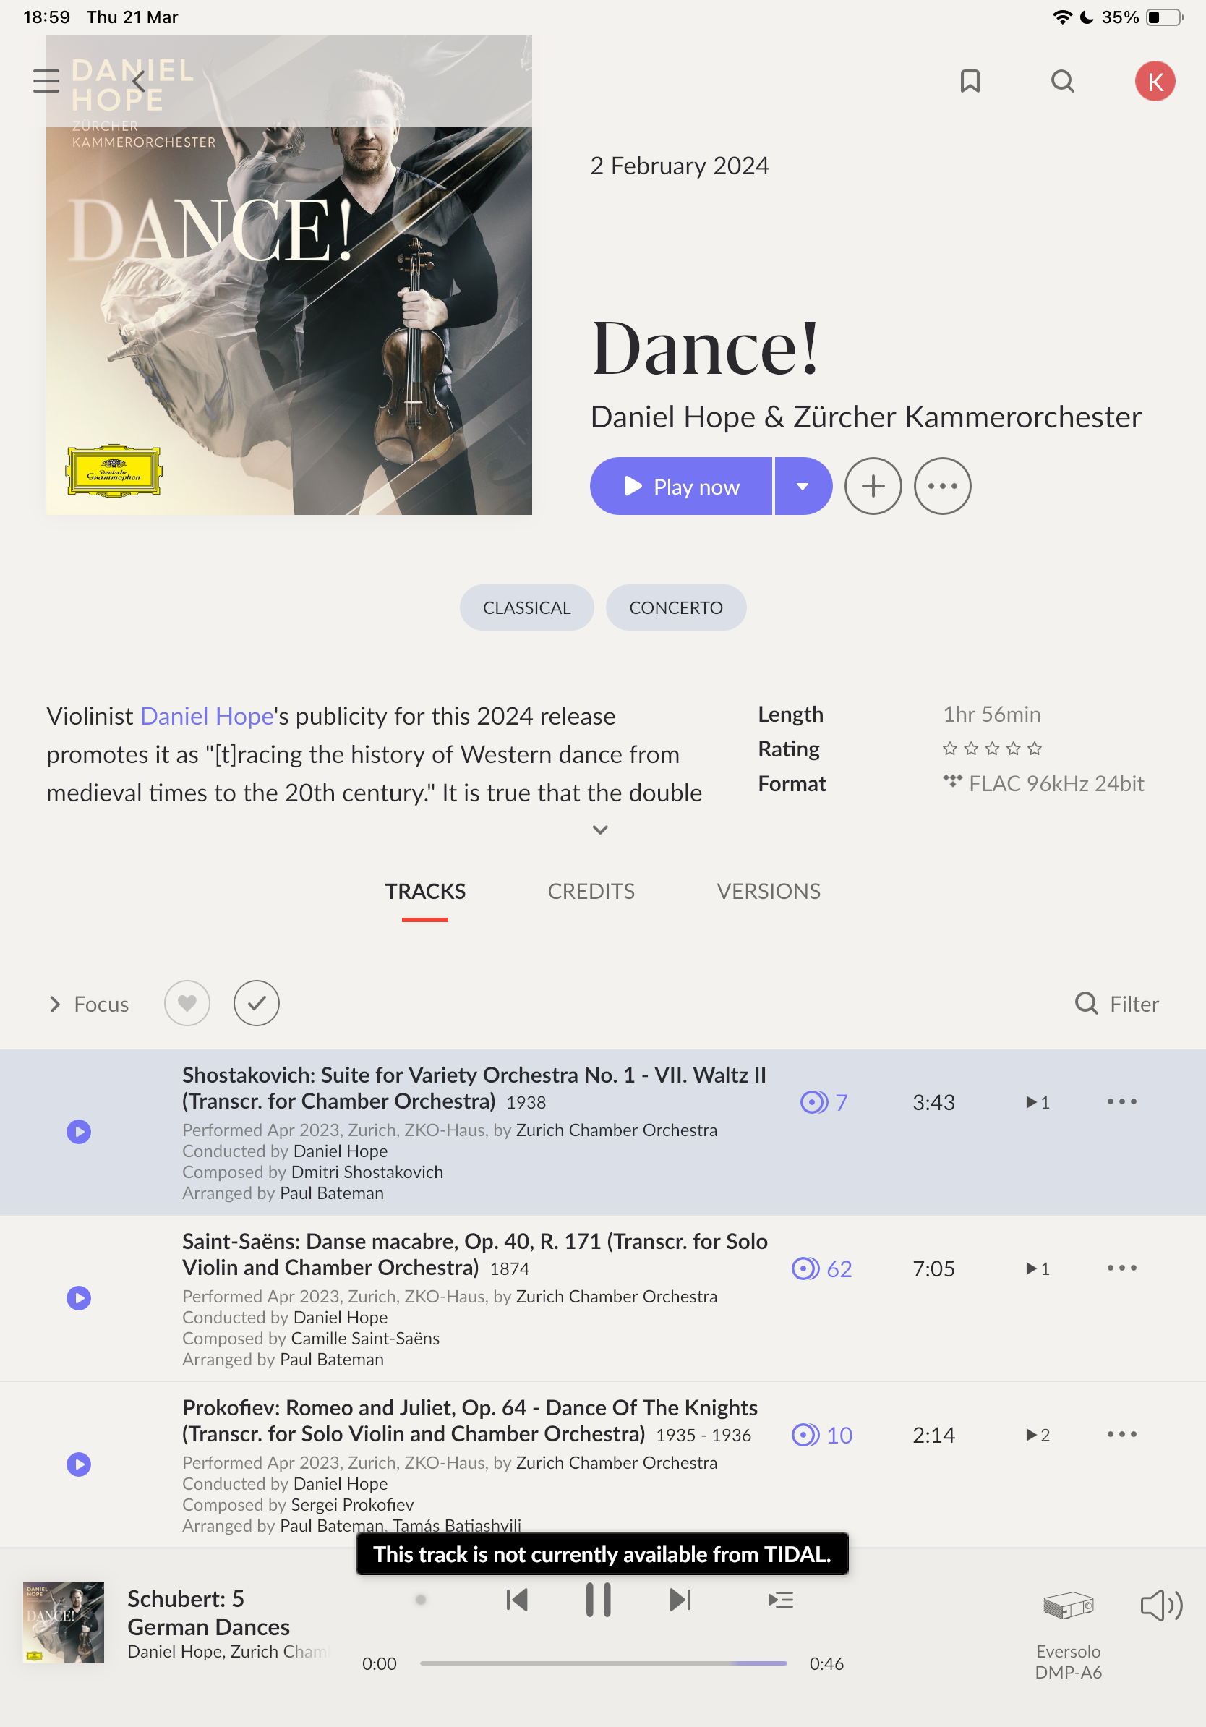Image resolution: width=1206 pixels, height=1727 pixels.
Task: Expand the Focus options chevron
Action: [x=55, y=1004]
